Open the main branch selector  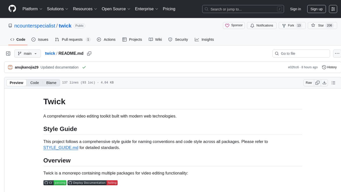coord(27,54)
